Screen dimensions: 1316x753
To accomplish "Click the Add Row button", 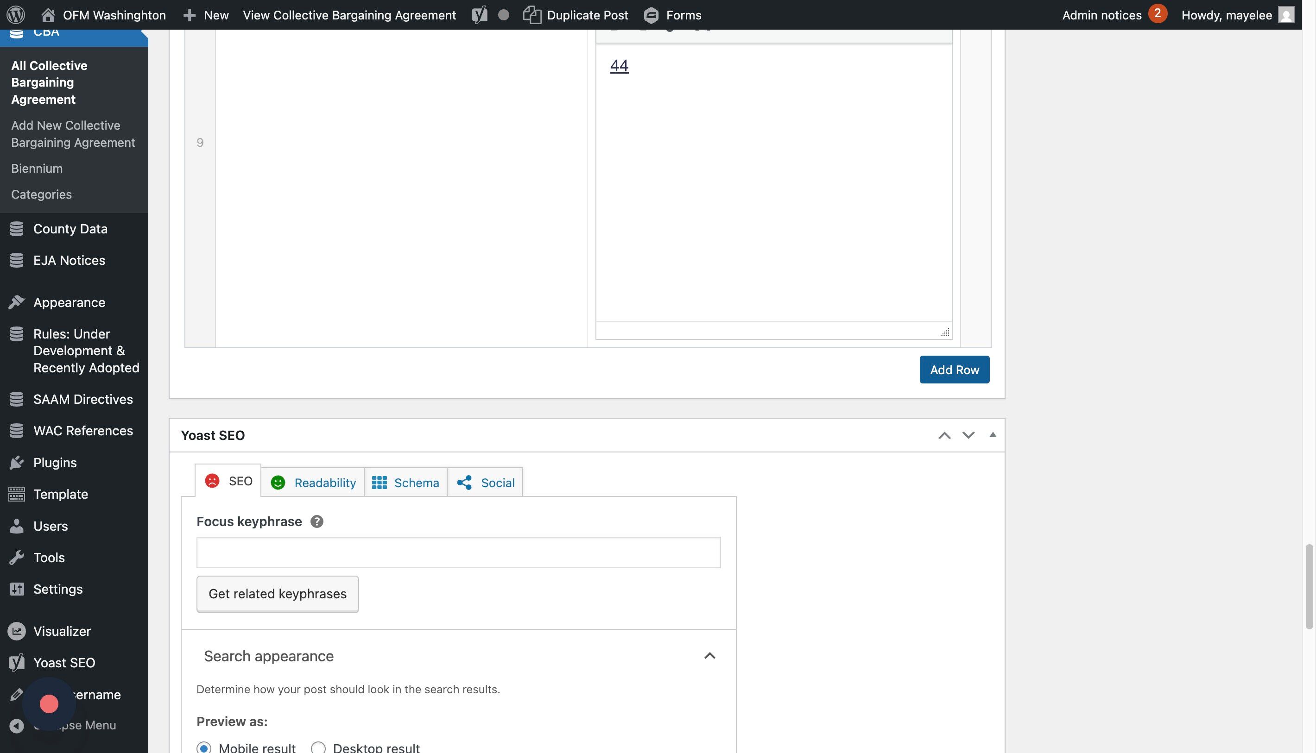I will 954,370.
